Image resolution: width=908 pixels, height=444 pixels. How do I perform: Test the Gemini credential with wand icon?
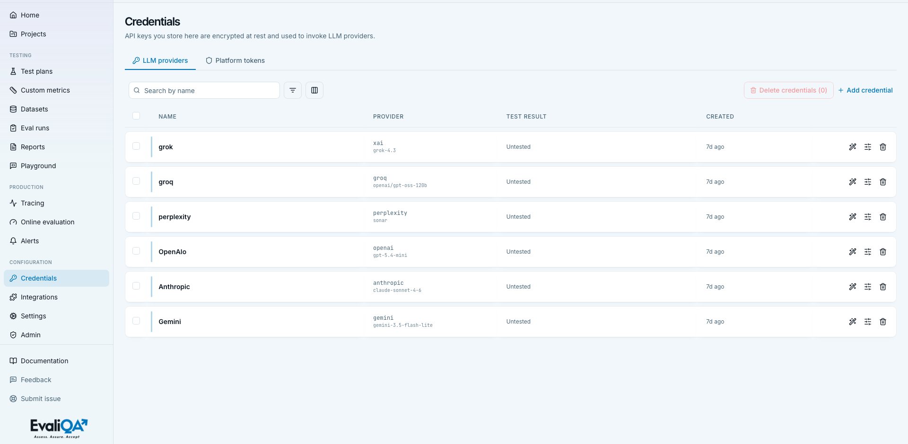pyautogui.click(x=853, y=322)
